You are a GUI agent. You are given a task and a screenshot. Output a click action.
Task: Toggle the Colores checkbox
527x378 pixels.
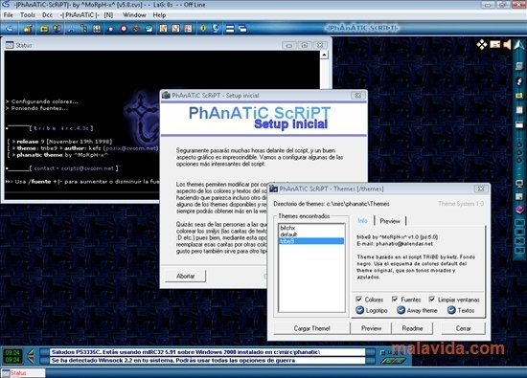click(359, 300)
